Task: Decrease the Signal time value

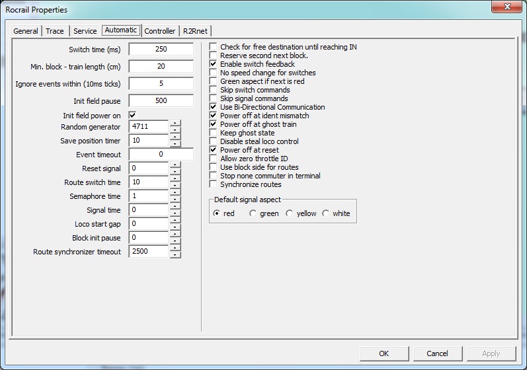Action: [175, 213]
